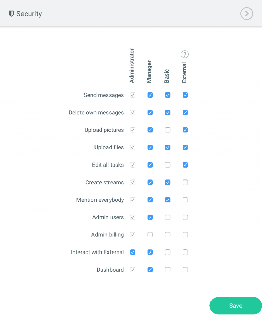Image resolution: width=262 pixels, height=317 pixels.
Task: Enable Interact with External for Basic
Action: [168, 252]
